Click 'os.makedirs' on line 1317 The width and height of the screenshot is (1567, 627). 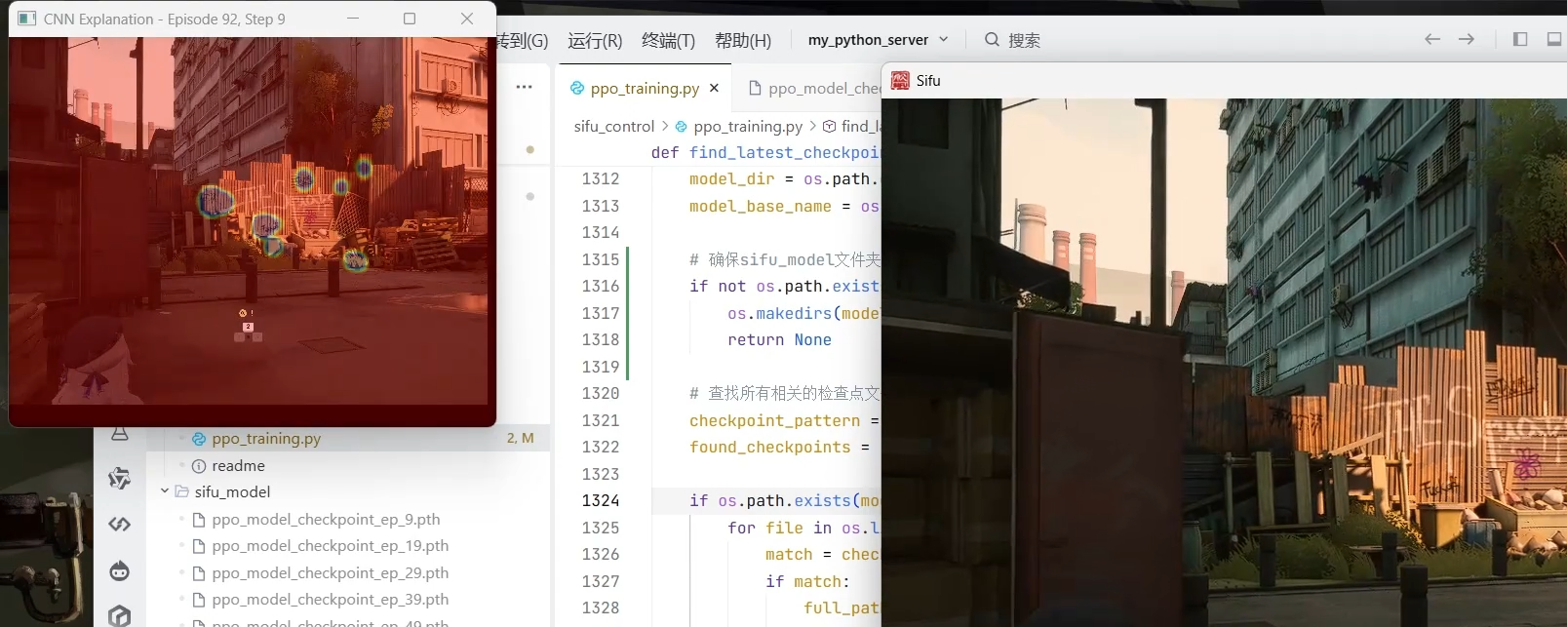click(779, 313)
